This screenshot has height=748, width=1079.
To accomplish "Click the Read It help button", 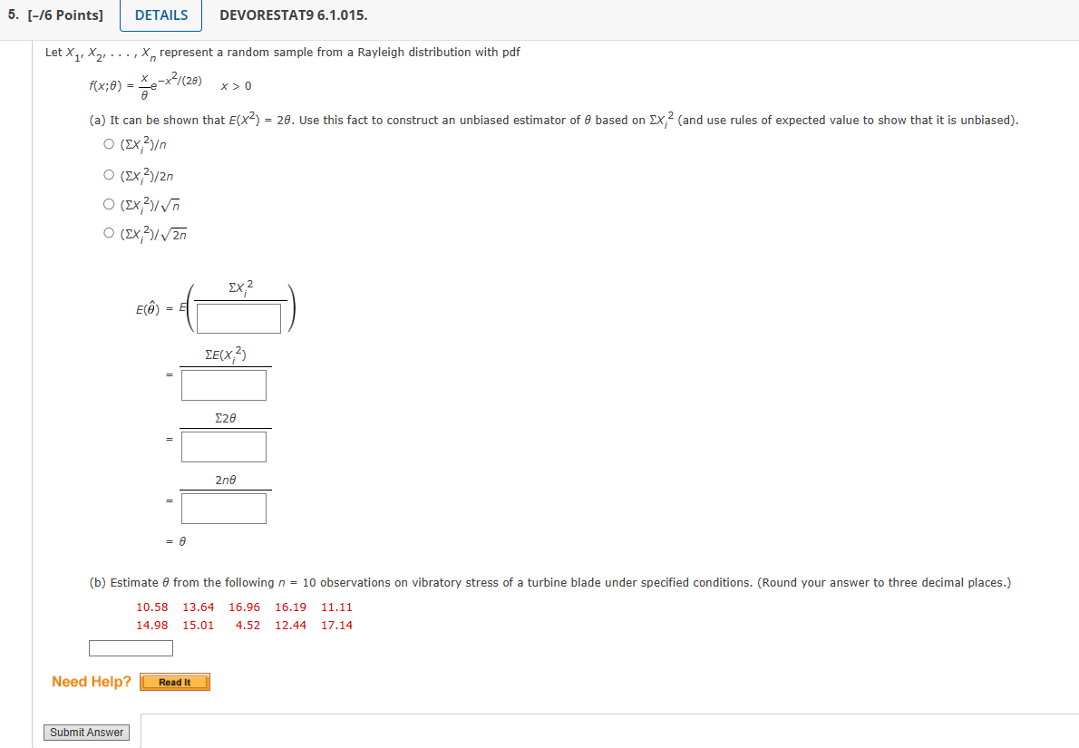I will 174,682.
